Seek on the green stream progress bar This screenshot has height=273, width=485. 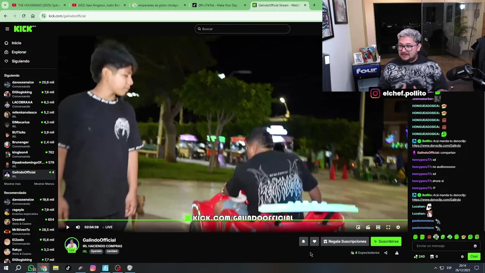pos(233,220)
